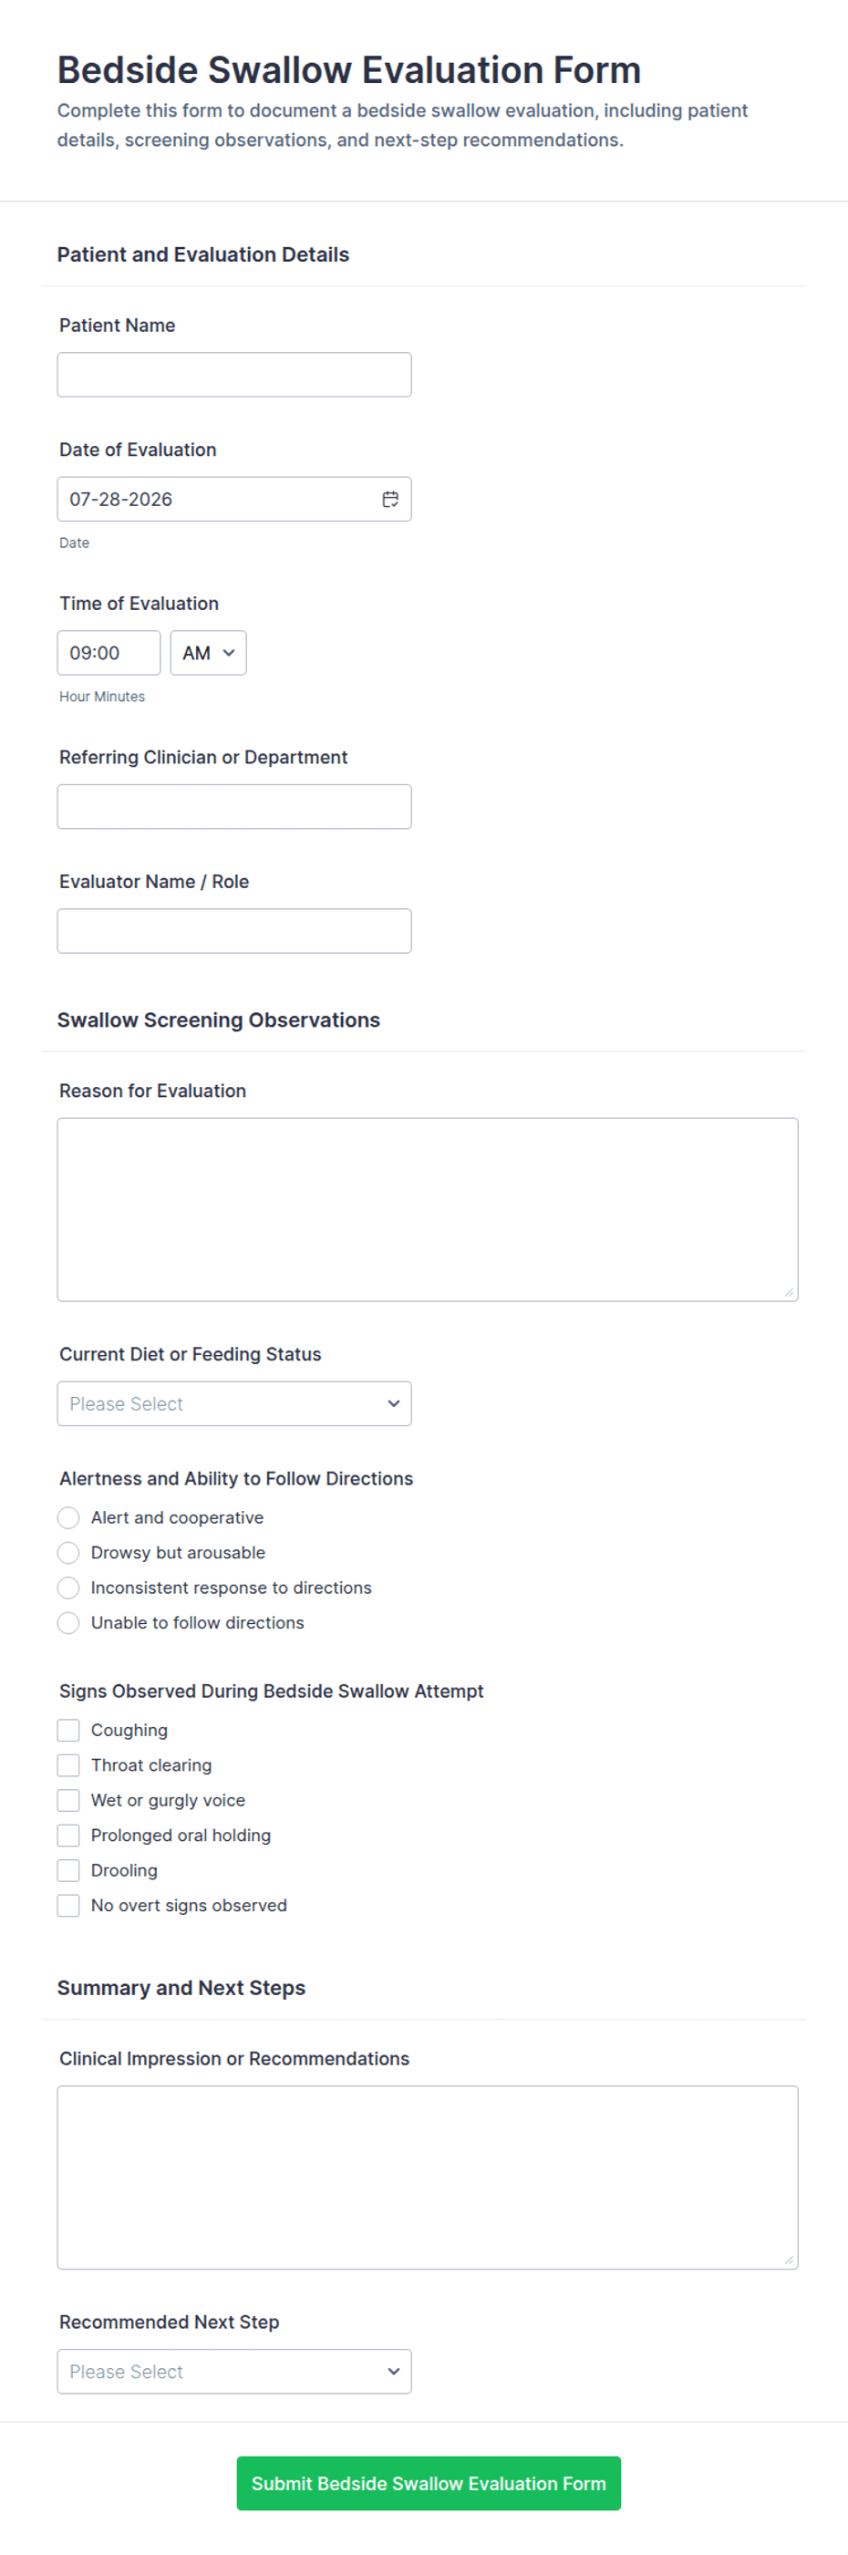Click the Time of Evaluation hour box
This screenshot has height=2555, width=848.
click(109, 653)
